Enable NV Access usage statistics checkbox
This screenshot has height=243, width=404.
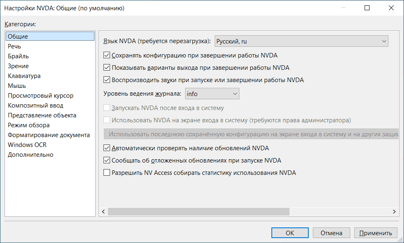tap(107, 173)
